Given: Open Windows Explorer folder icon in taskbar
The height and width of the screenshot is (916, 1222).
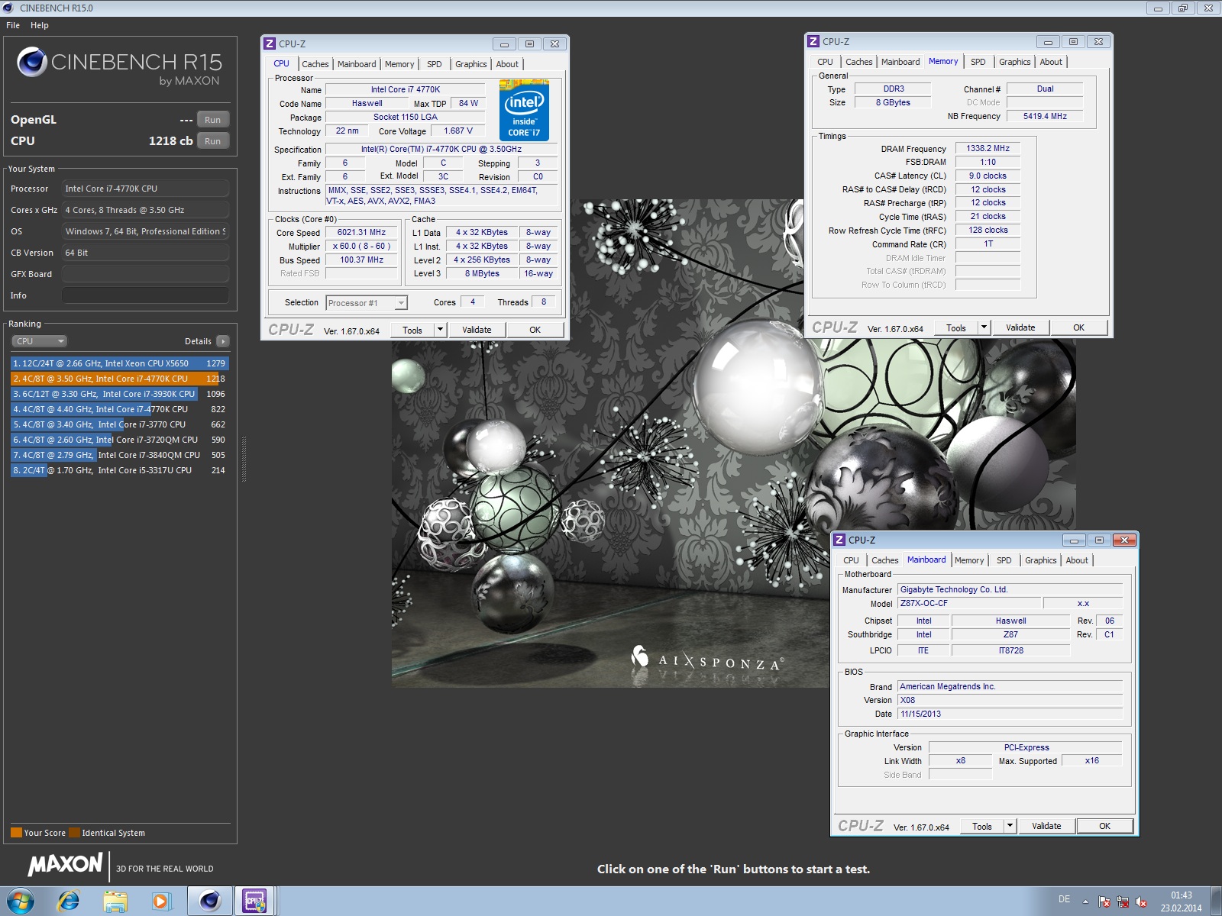Looking at the screenshot, I should 115,901.
